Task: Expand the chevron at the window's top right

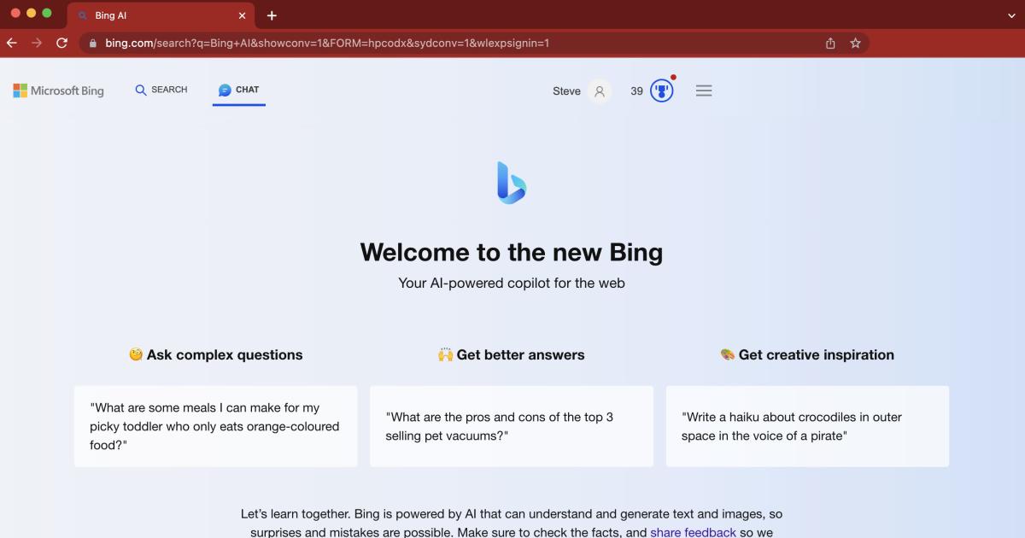Action: pyautogui.click(x=1011, y=15)
